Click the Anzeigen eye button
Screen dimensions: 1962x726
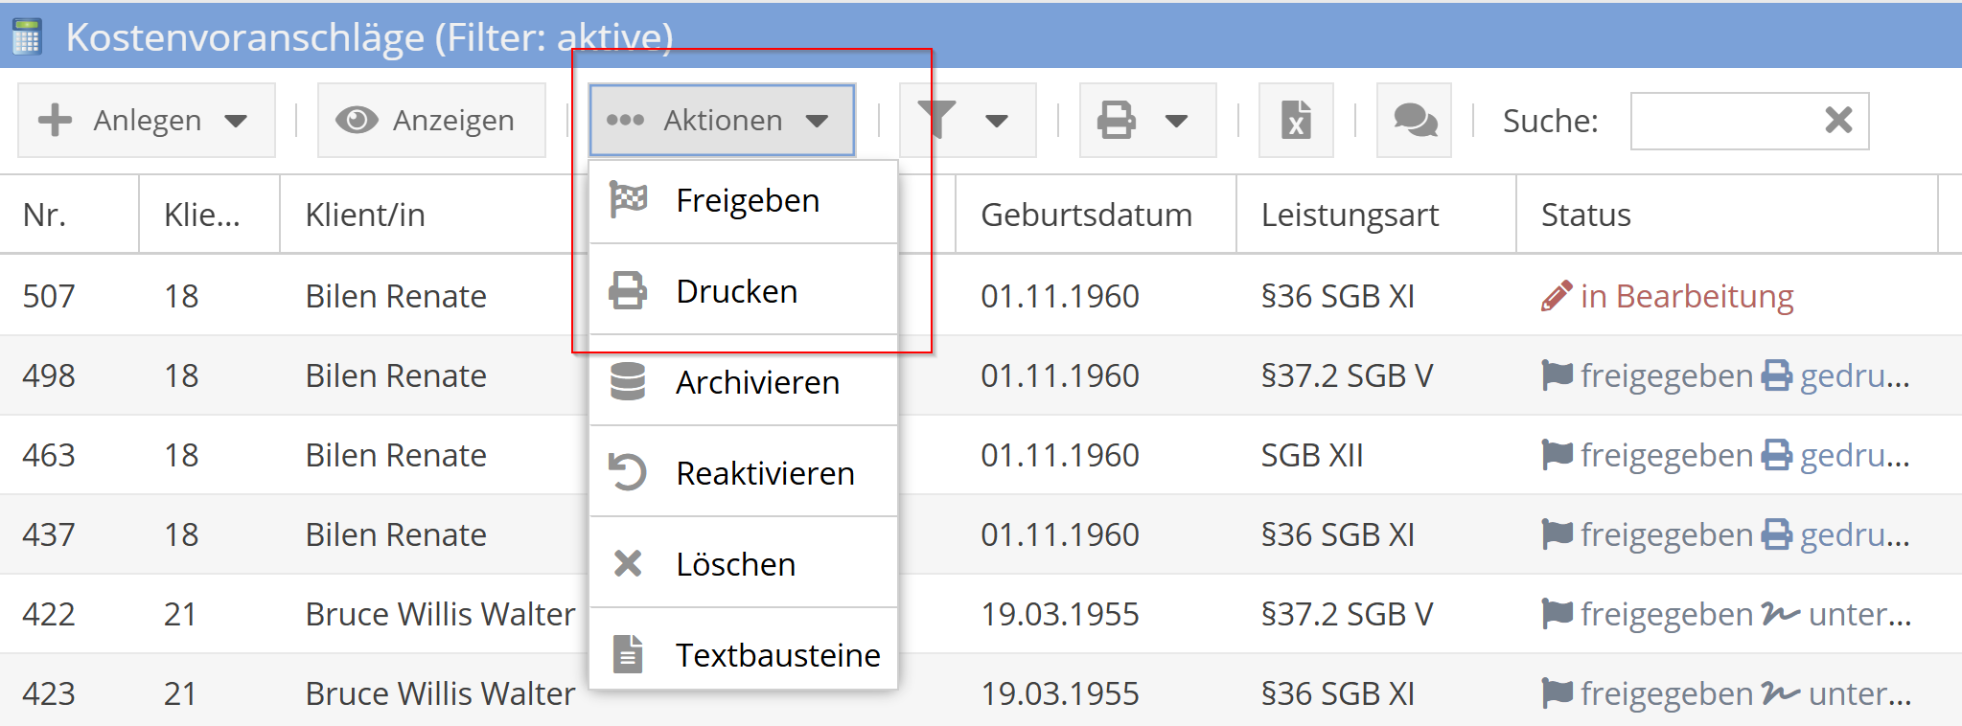point(431,120)
